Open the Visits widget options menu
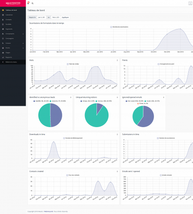The image size is (193, 214). click(117, 60)
